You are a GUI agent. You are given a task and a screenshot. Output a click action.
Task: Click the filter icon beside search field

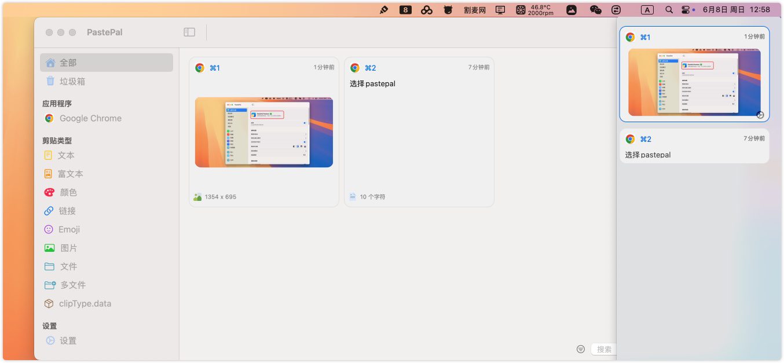pos(581,349)
